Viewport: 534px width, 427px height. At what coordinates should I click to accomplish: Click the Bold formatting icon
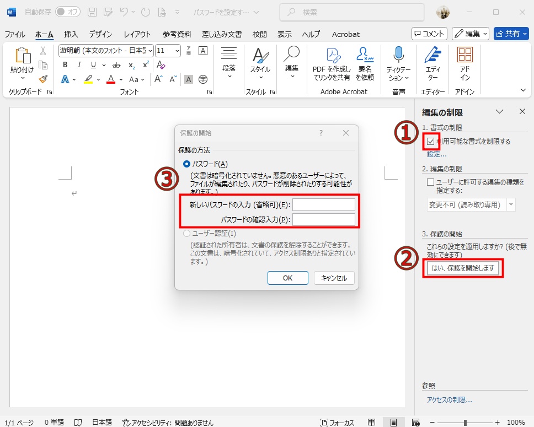tap(65, 64)
